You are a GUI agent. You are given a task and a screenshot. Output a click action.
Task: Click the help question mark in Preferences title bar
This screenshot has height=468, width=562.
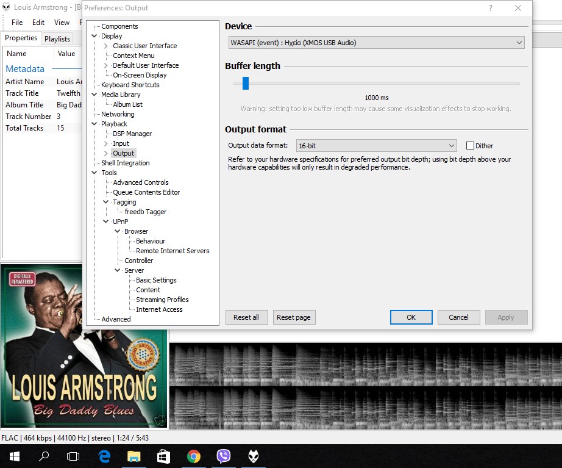point(491,8)
